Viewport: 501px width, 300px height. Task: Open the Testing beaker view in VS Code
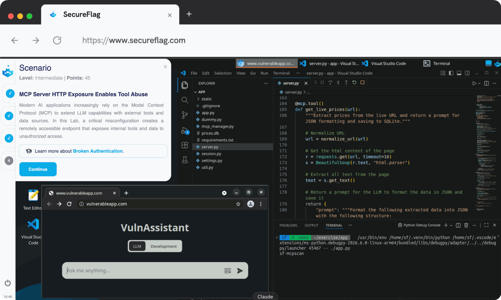pos(185,160)
